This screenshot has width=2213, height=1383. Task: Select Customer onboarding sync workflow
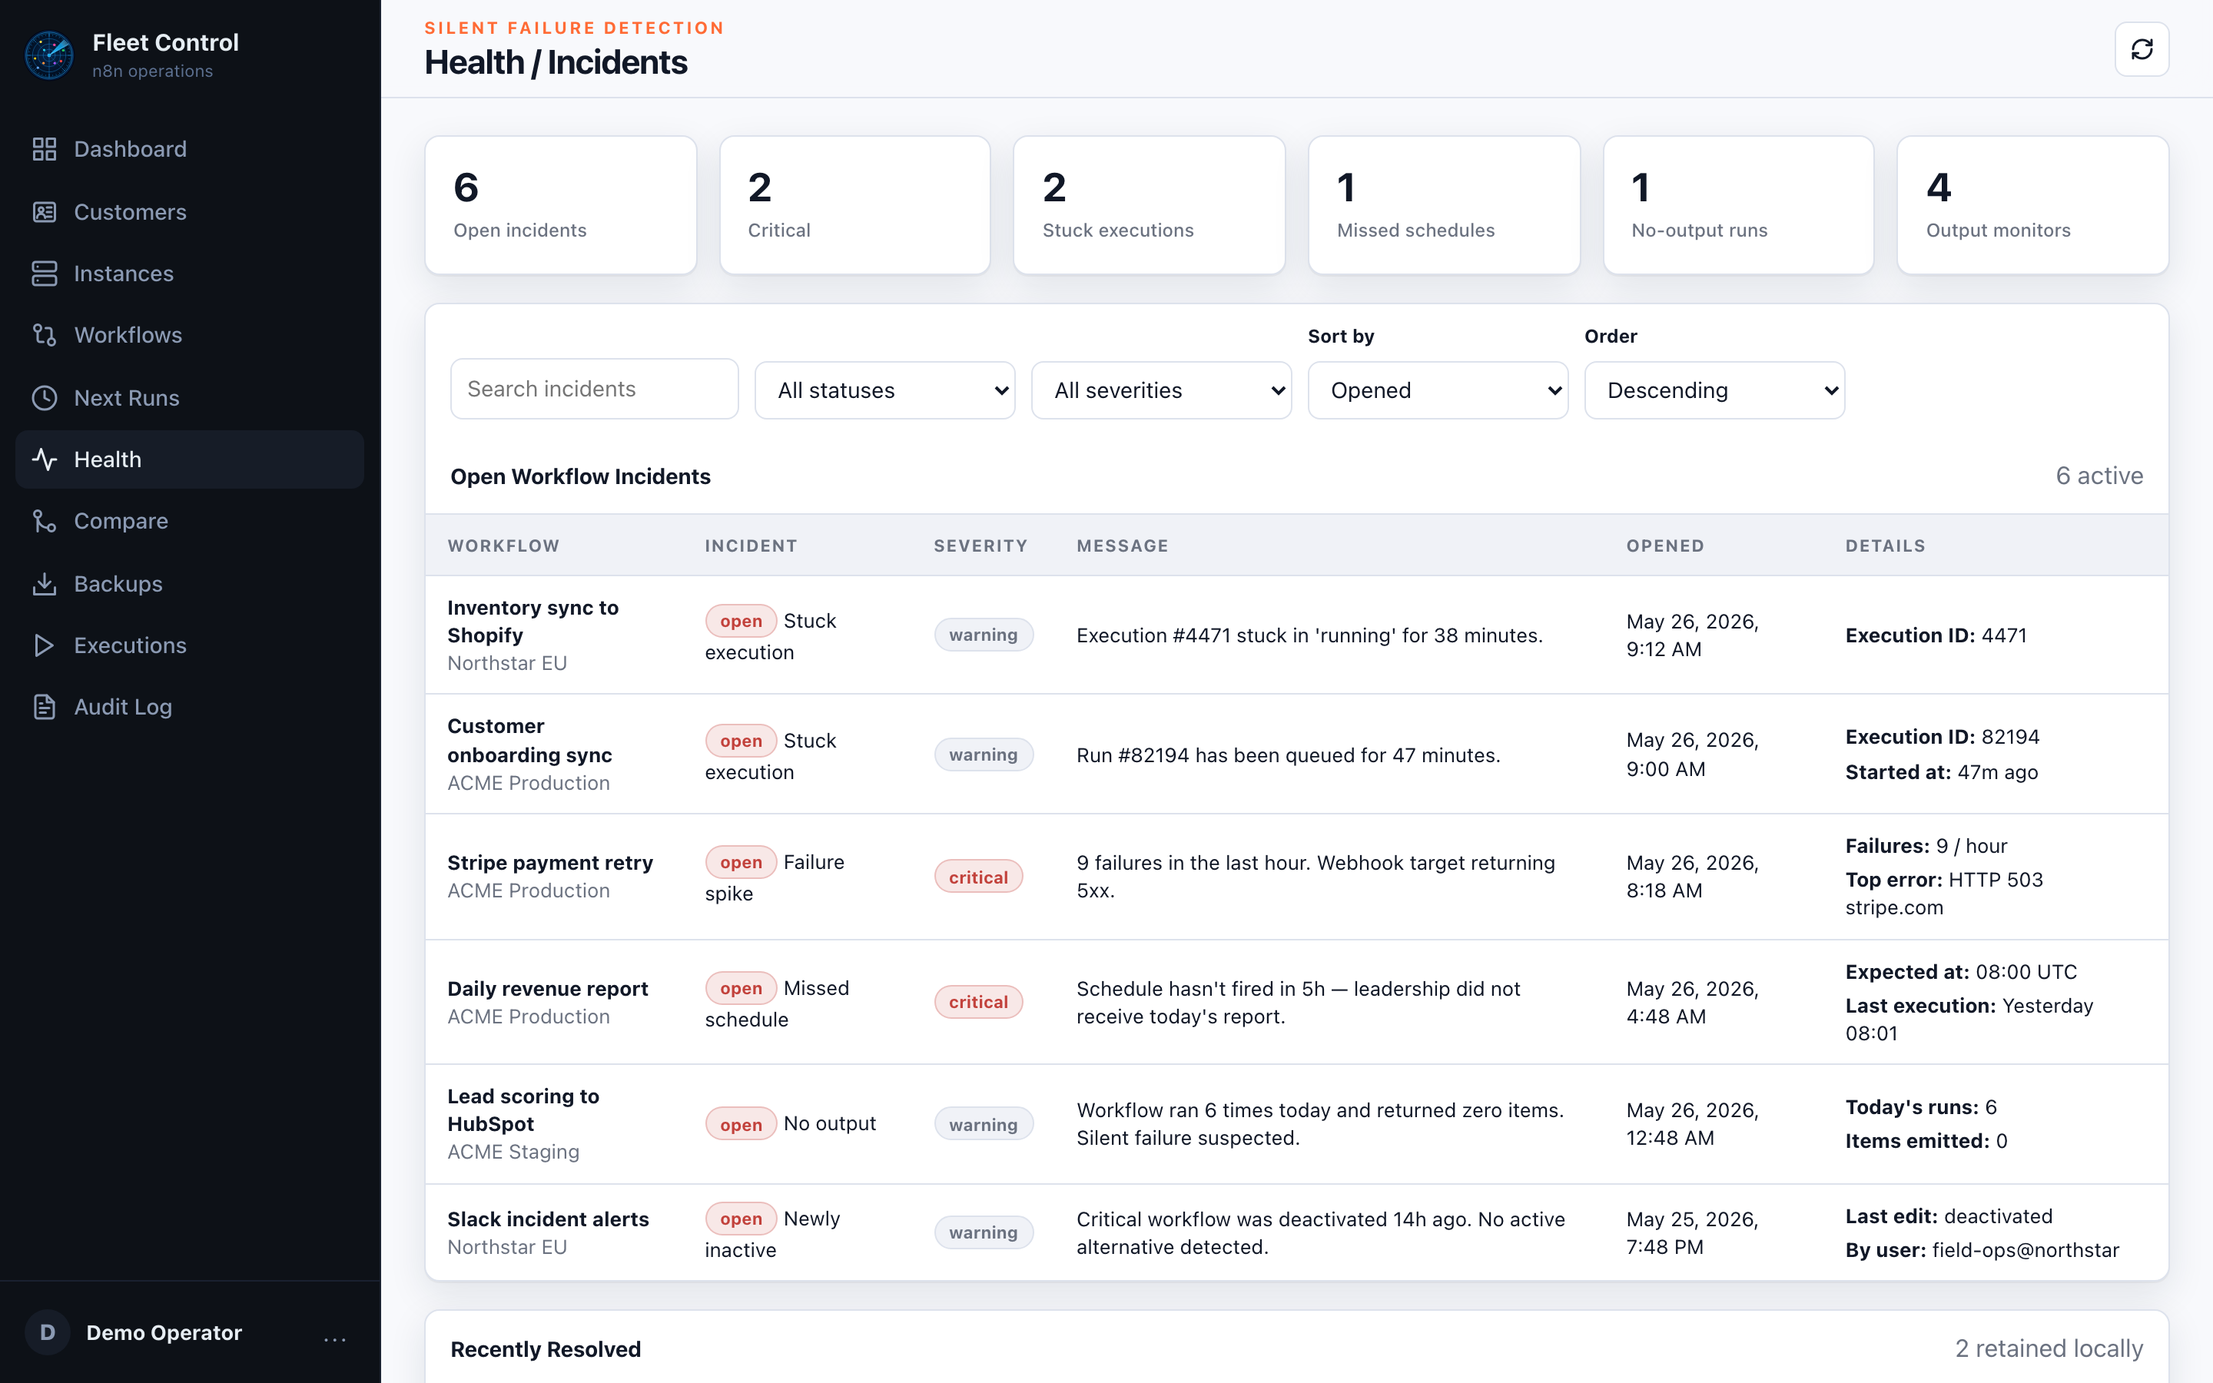tap(529, 740)
